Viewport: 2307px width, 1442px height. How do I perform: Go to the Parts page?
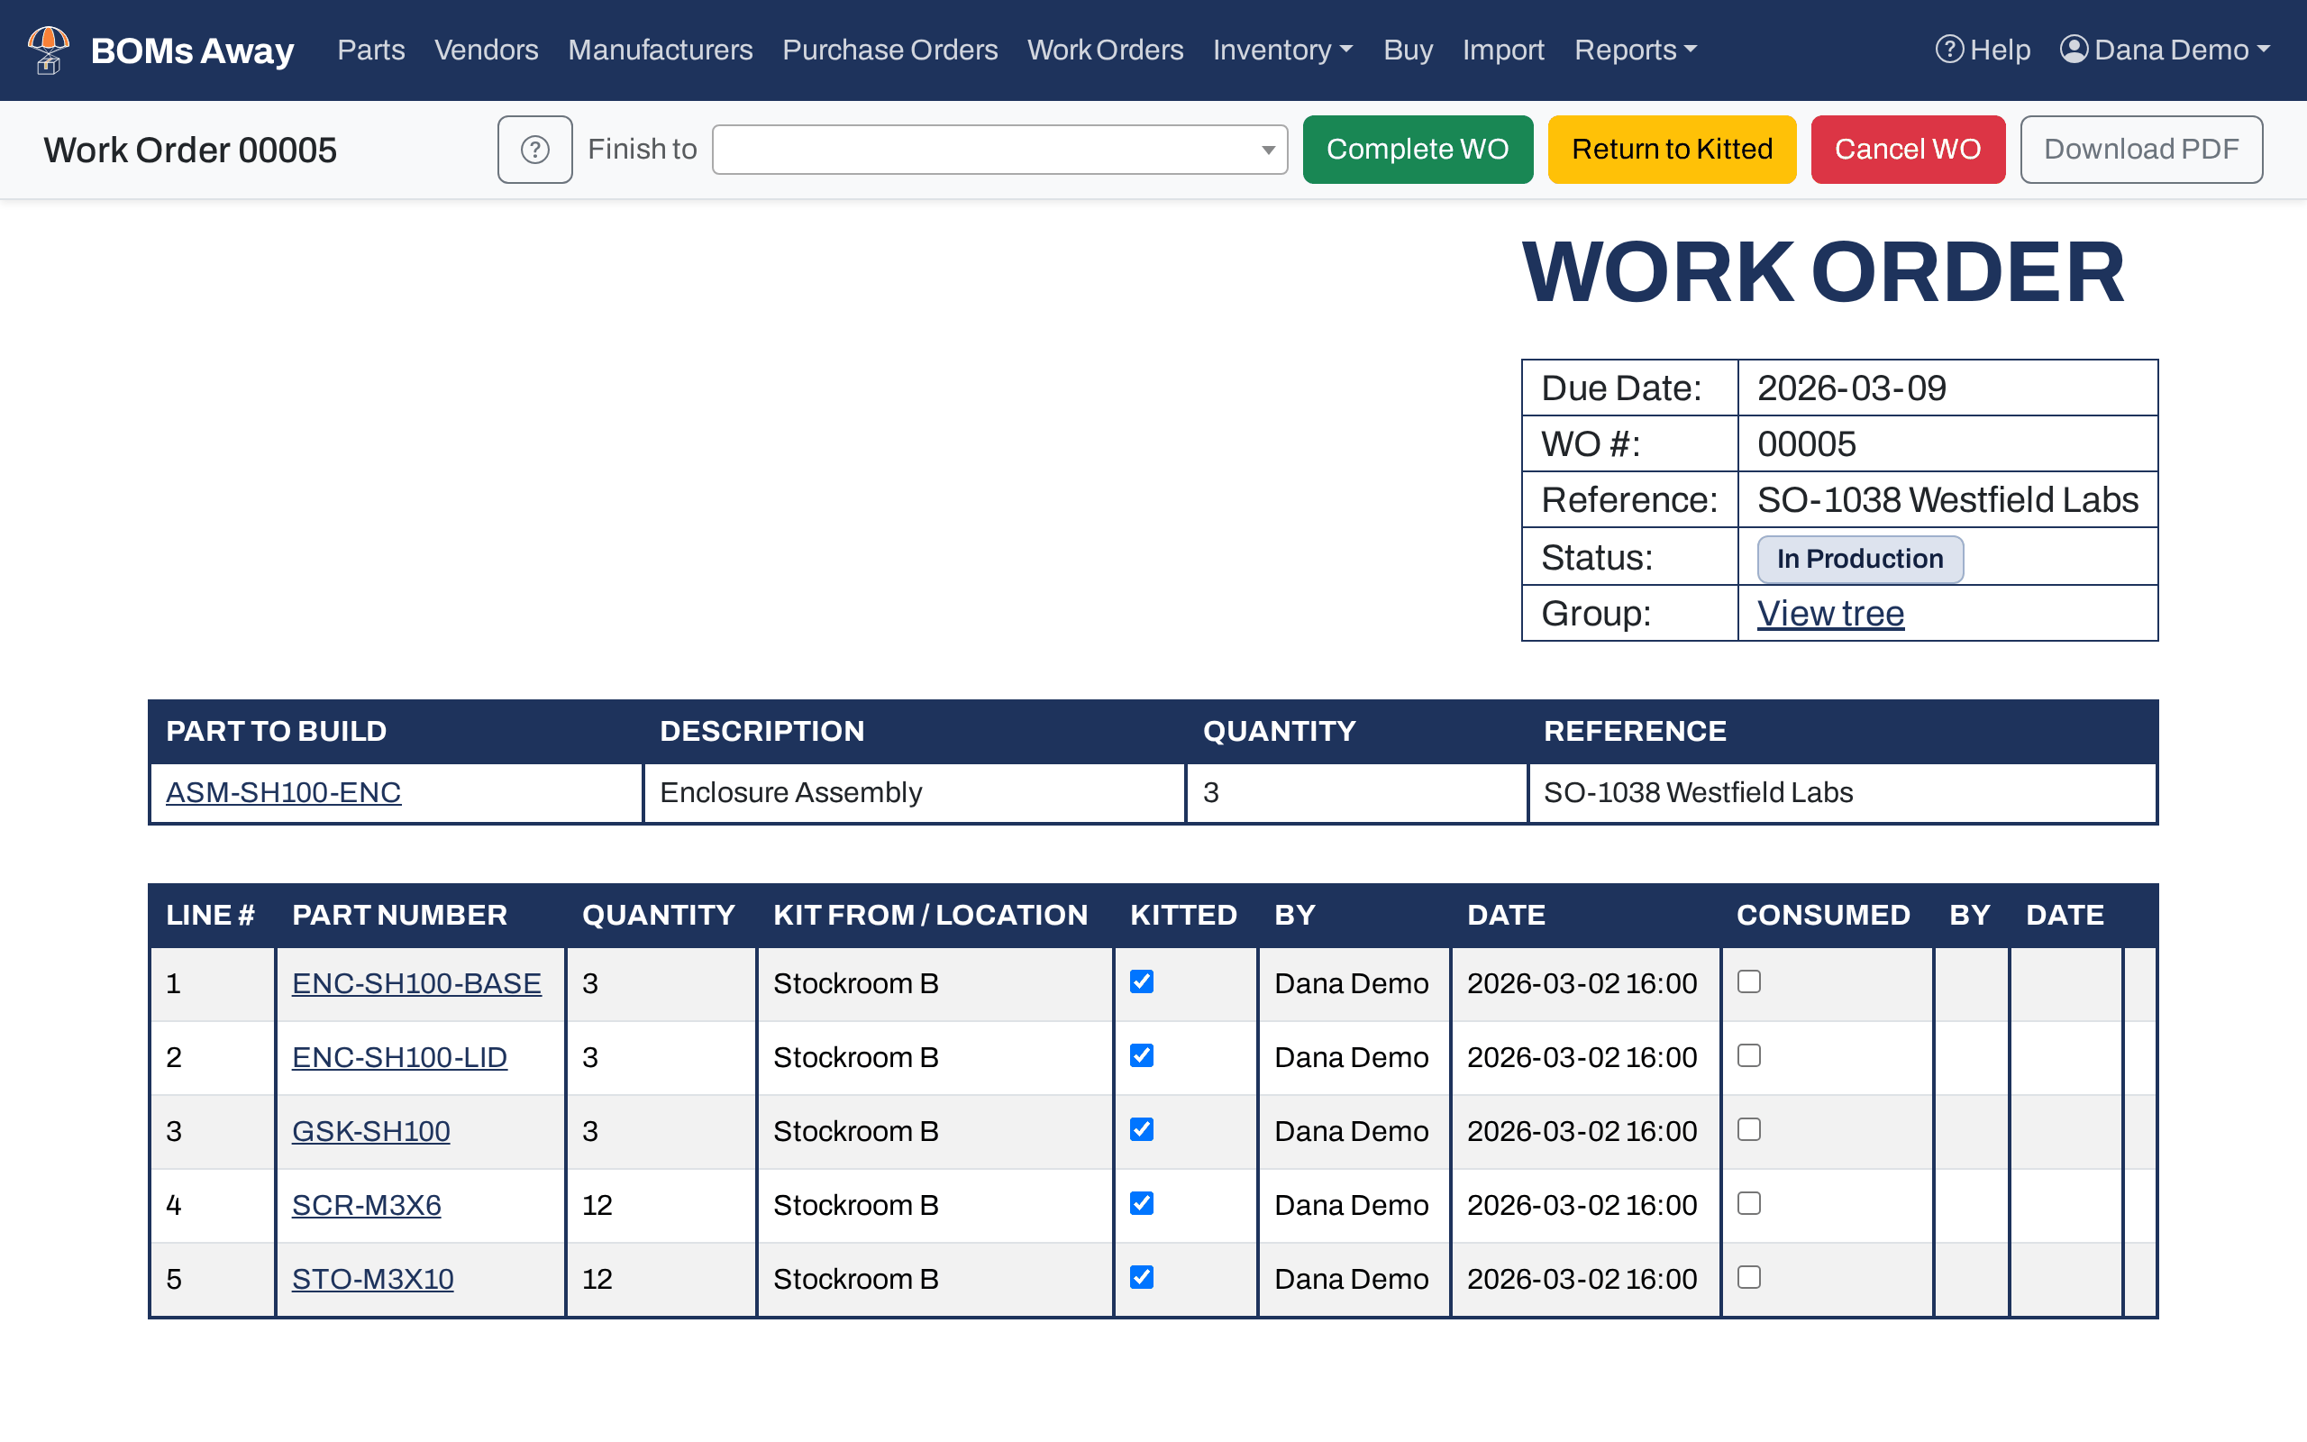coord(371,50)
